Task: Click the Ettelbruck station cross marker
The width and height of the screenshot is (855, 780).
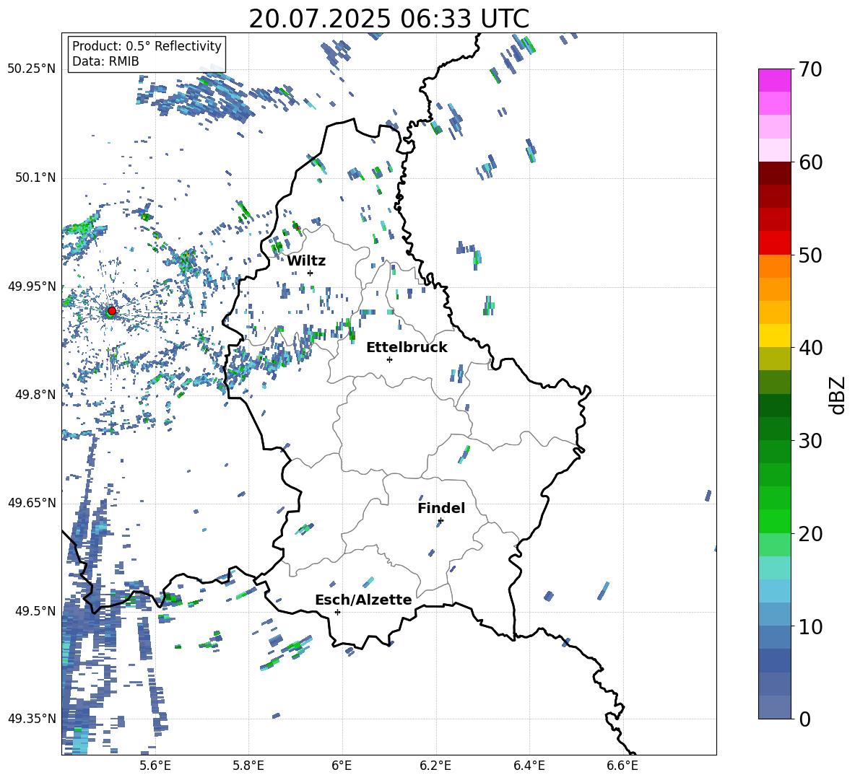Action: tap(389, 359)
